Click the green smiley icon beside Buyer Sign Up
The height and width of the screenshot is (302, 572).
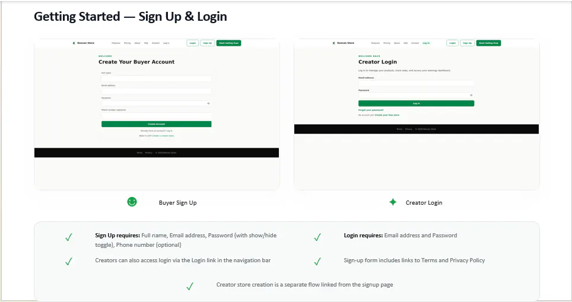[x=132, y=202]
